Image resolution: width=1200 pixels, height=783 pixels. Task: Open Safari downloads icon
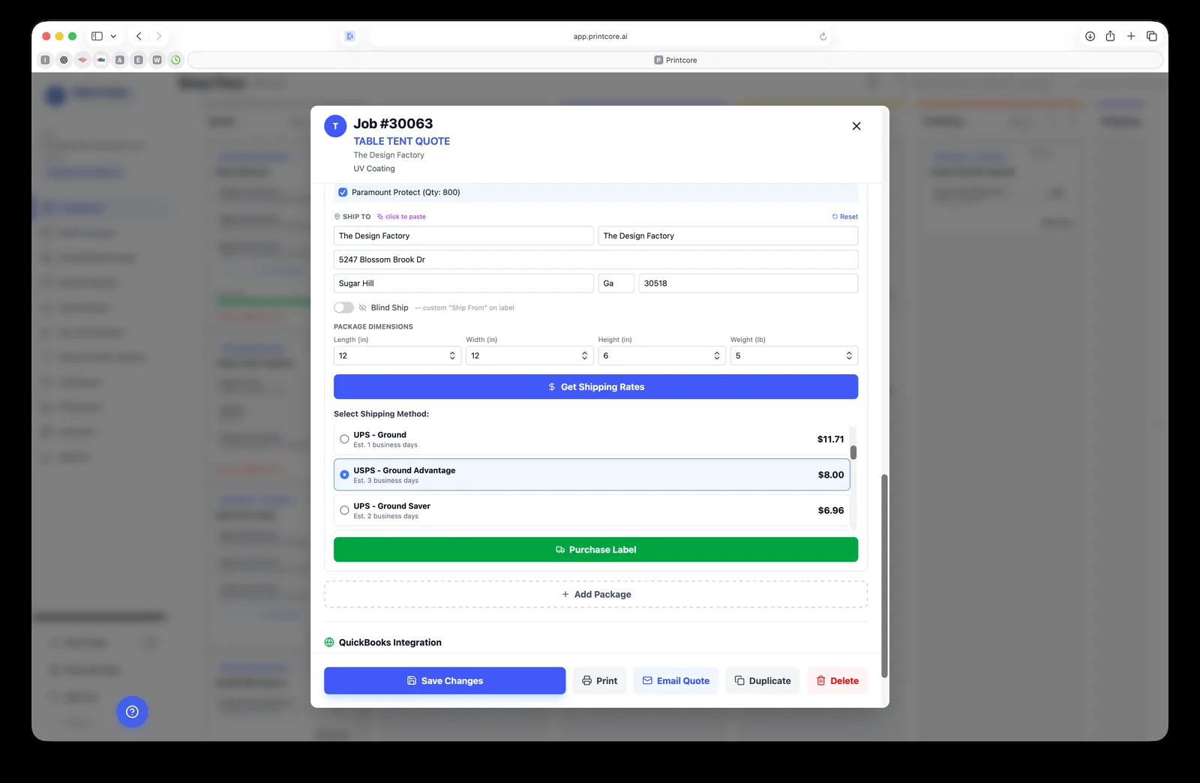coord(1090,36)
